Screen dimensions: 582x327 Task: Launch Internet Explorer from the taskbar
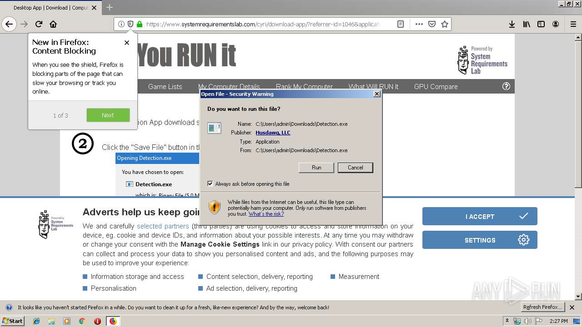36,321
